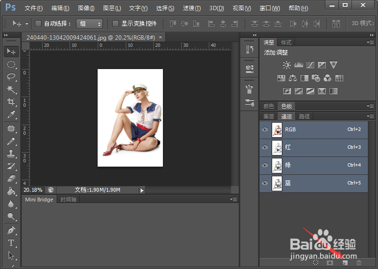Add an Exposure adjustment
This screenshot has width=378, height=269.
(322, 65)
